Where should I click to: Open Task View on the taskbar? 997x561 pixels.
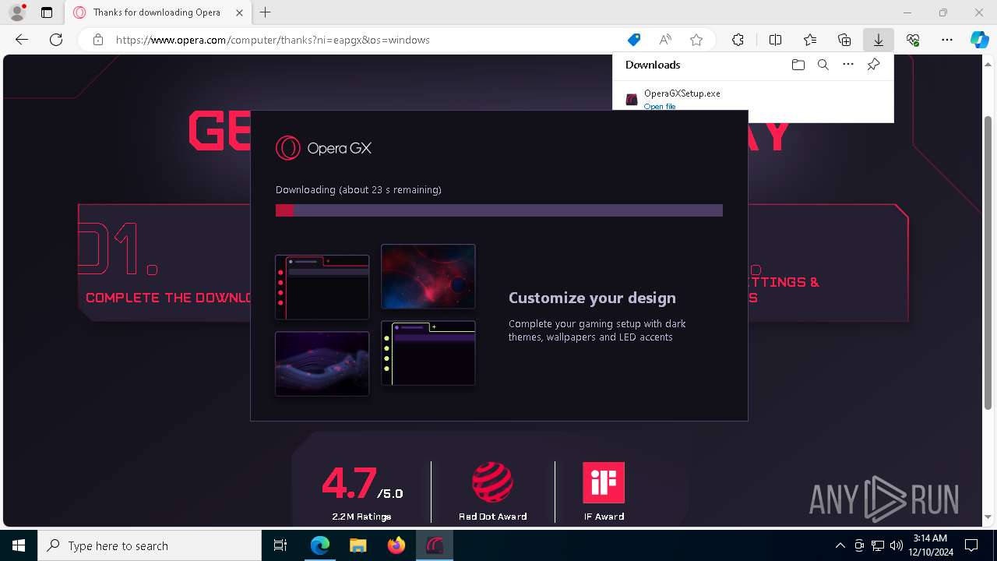click(x=280, y=545)
